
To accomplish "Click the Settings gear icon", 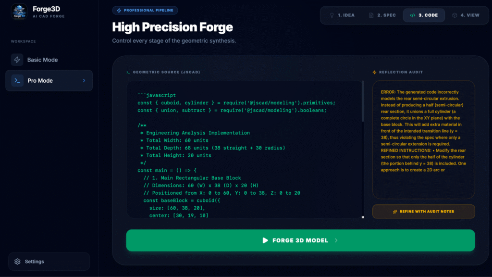I will click(18, 262).
